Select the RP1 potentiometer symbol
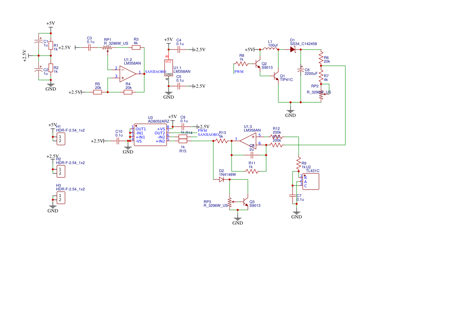 [108, 48]
